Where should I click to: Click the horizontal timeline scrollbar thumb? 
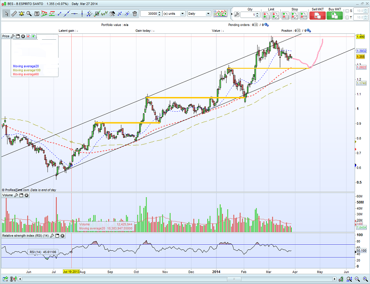tap(234, 279)
